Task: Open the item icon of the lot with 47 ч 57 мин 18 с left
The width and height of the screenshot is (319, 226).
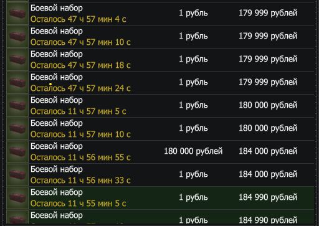Action: pyautogui.click(x=17, y=60)
